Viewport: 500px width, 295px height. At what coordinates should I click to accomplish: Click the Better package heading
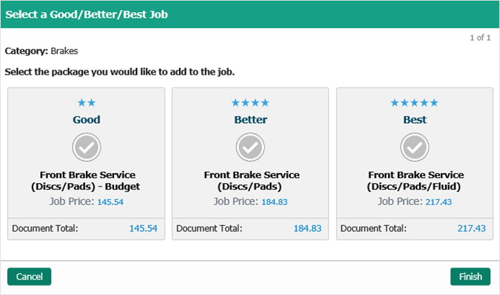point(251,120)
